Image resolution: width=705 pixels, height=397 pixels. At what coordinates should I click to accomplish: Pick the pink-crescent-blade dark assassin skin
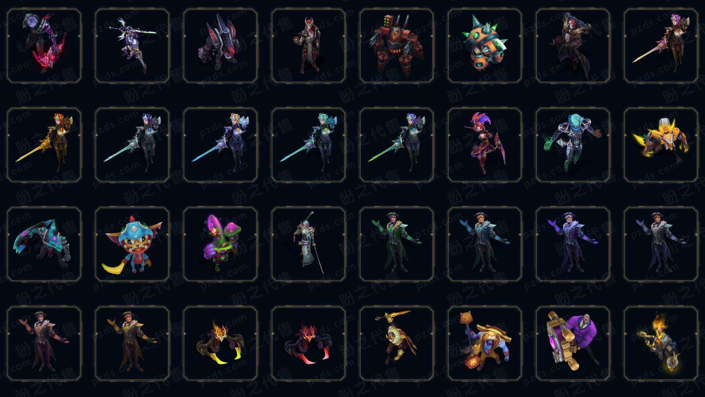[x=44, y=46]
